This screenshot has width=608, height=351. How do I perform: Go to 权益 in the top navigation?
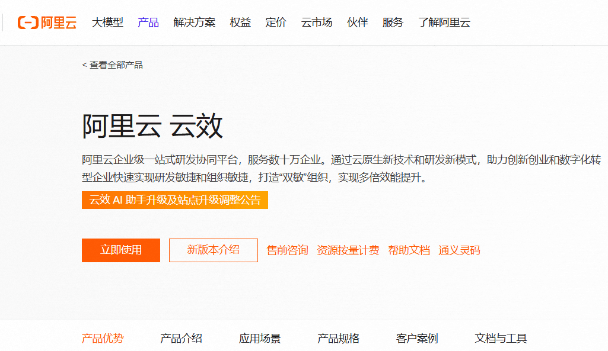240,22
